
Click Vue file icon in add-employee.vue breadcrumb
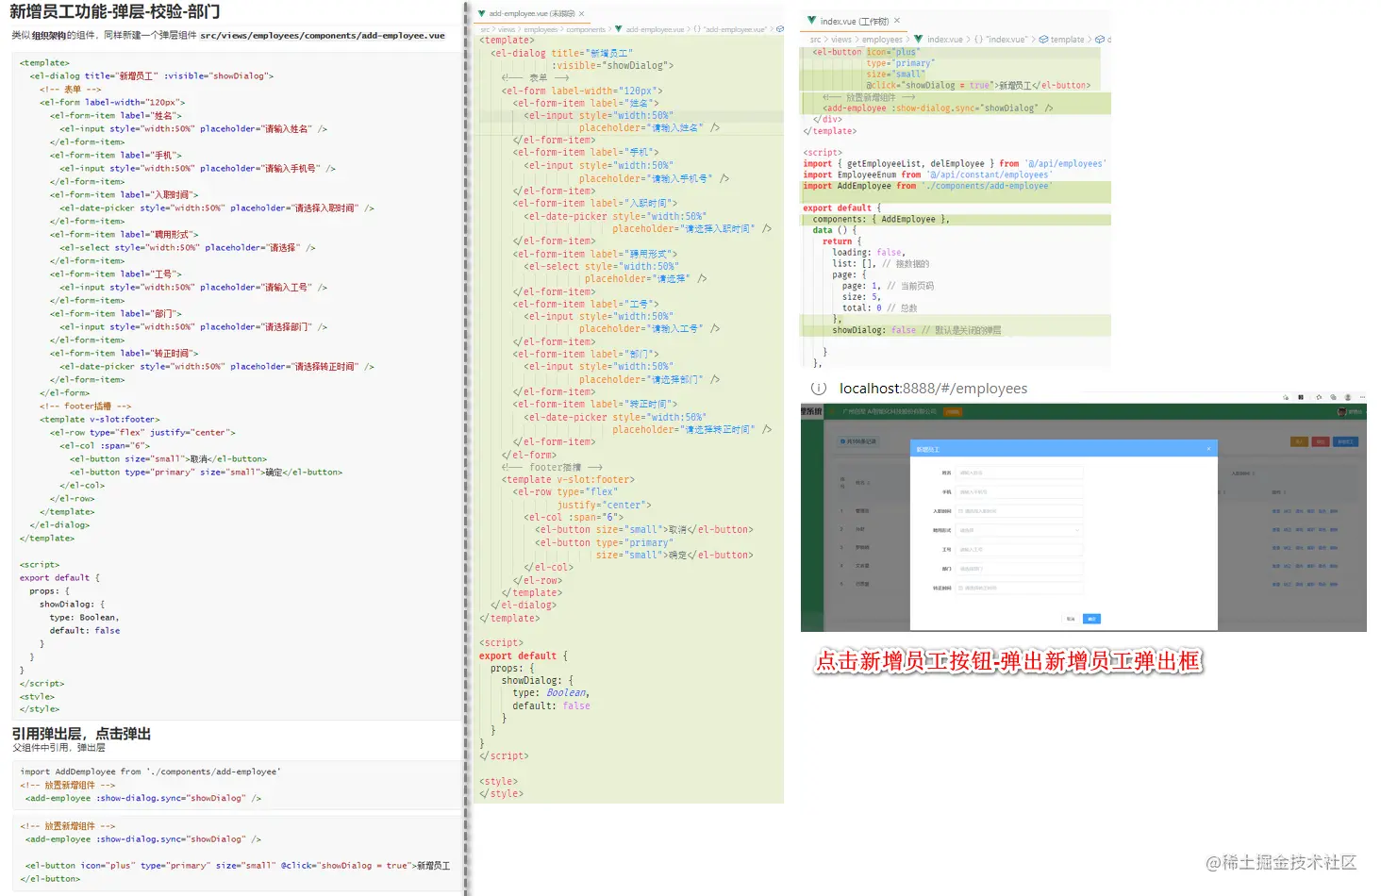[619, 29]
